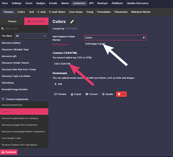Viewport: 173px width, 157px height.
Task: Open the diaries admin tab
Action: pos(65,3)
